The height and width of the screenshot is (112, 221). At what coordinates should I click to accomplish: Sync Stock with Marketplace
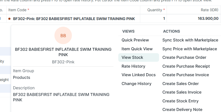tap(190, 40)
